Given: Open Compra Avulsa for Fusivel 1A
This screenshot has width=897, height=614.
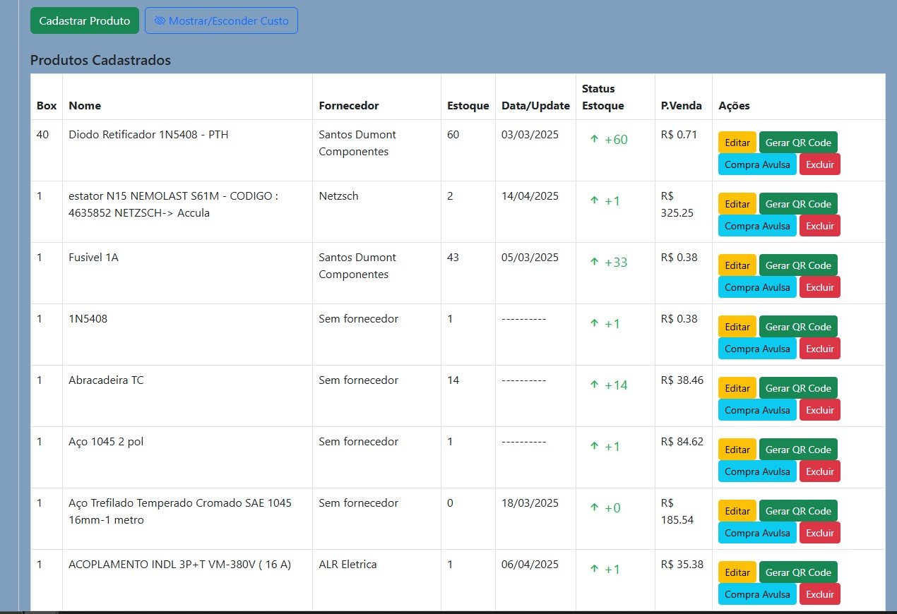Looking at the screenshot, I should 757,287.
